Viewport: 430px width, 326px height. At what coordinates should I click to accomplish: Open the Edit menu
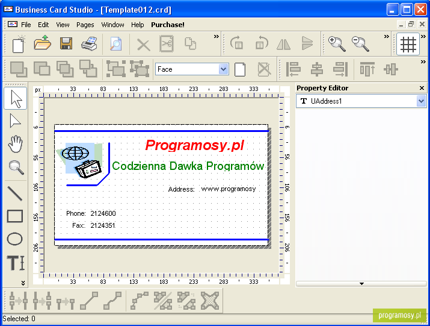(43, 25)
